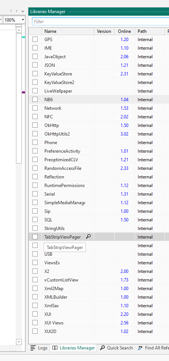Click the scroll-up arrow of the editor scrollbar
Viewport: 169px width, 361px height.
(x=19, y=30)
